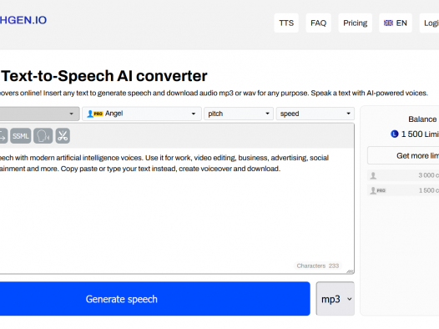This screenshot has height=329, width=439.
Task: Go to the Pricing page
Action: pos(355,23)
